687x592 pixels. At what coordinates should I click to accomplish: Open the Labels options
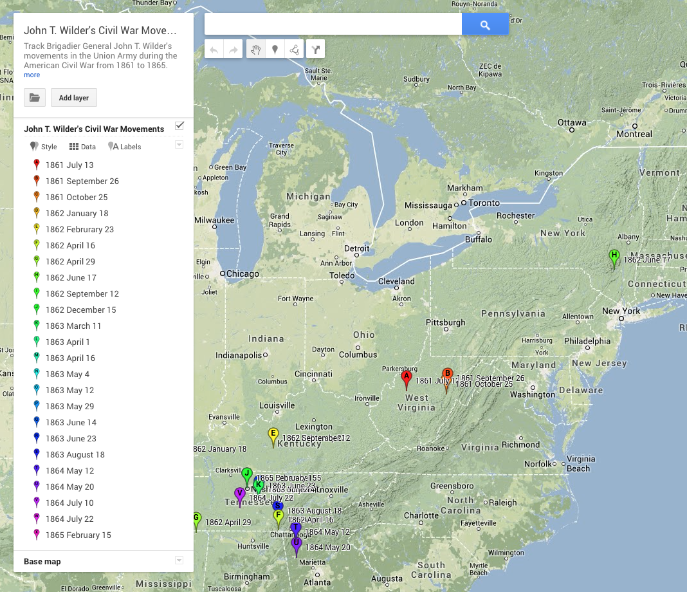tap(125, 147)
